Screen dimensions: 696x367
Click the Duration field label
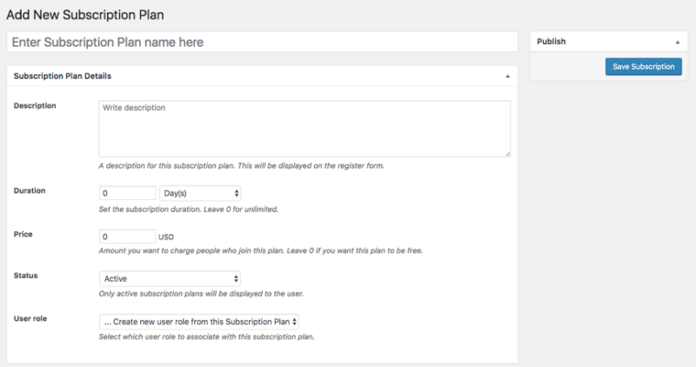(30, 190)
